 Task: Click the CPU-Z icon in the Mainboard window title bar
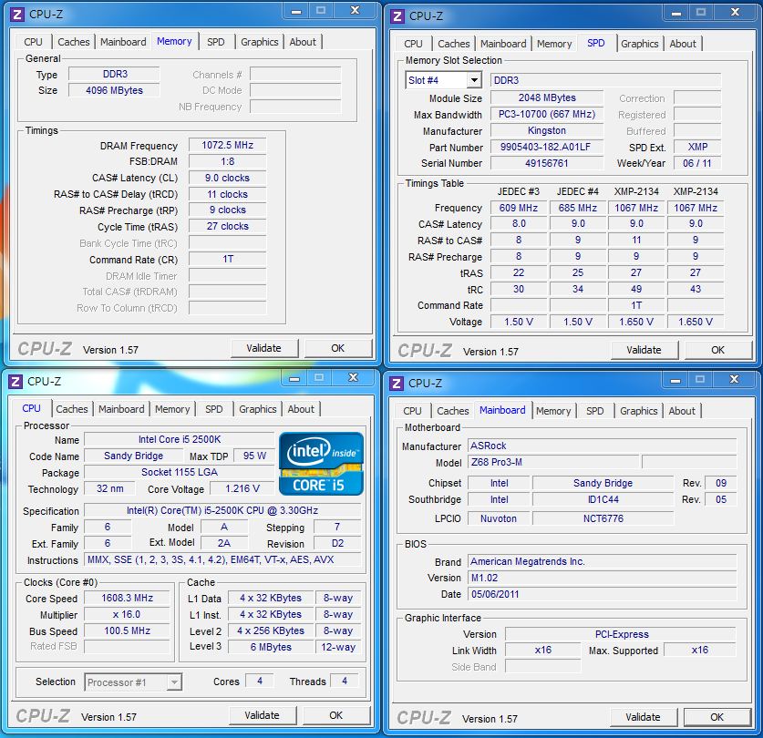pos(397,384)
